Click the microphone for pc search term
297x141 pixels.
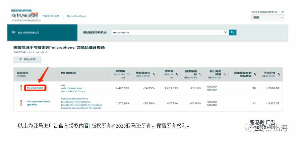tap(73, 91)
